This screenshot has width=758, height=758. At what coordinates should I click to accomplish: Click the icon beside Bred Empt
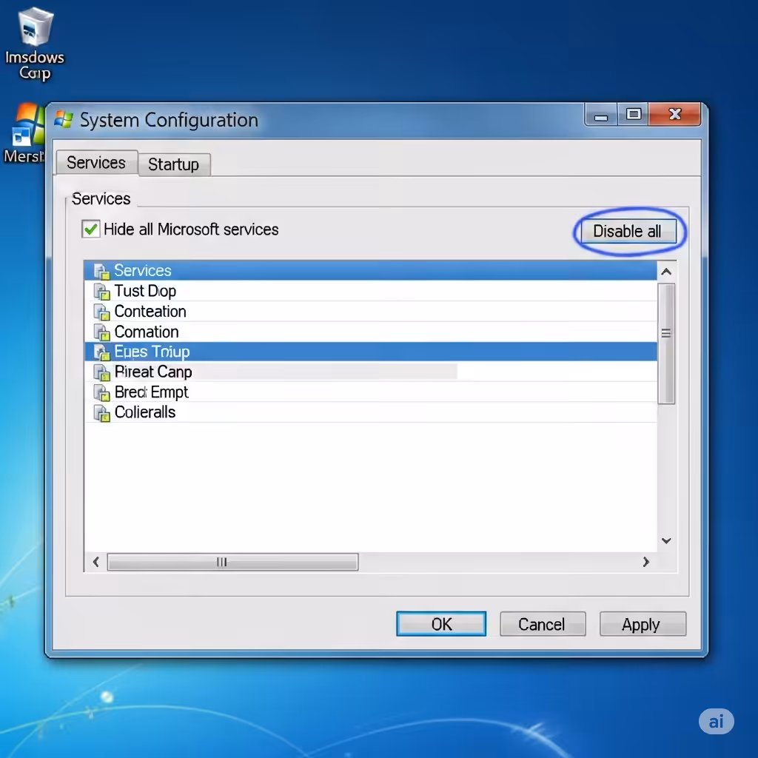(101, 392)
